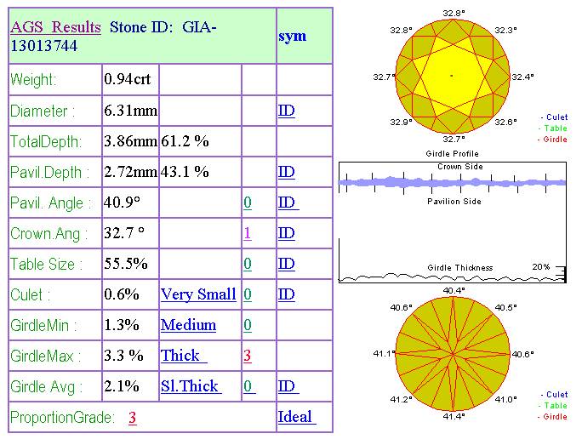Open the ID link in Table Size row
The height and width of the screenshot is (445, 582).
point(287,264)
